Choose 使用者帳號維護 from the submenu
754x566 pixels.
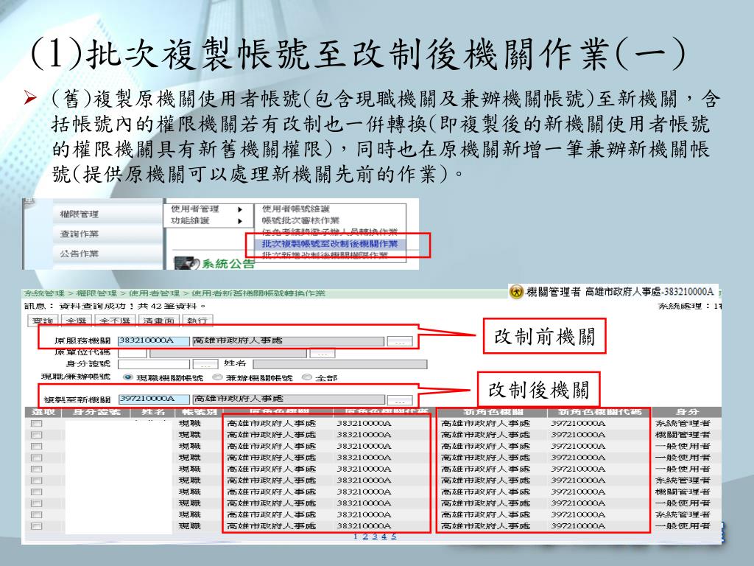click(x=296, y=209)
